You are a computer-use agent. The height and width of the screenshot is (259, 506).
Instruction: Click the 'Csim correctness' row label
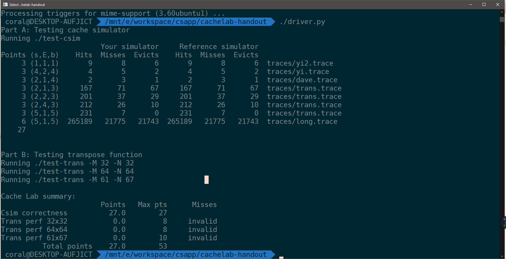pyautogui.click(x=34, y=213)
